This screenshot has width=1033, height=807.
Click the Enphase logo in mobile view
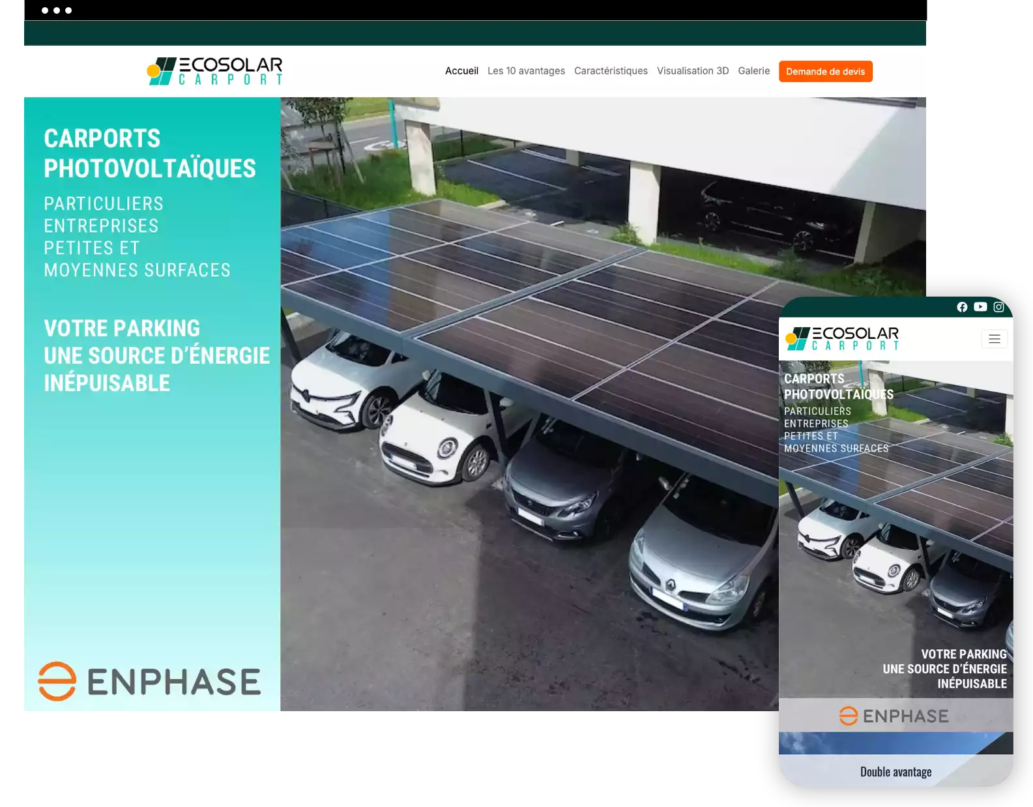(894, 716)
